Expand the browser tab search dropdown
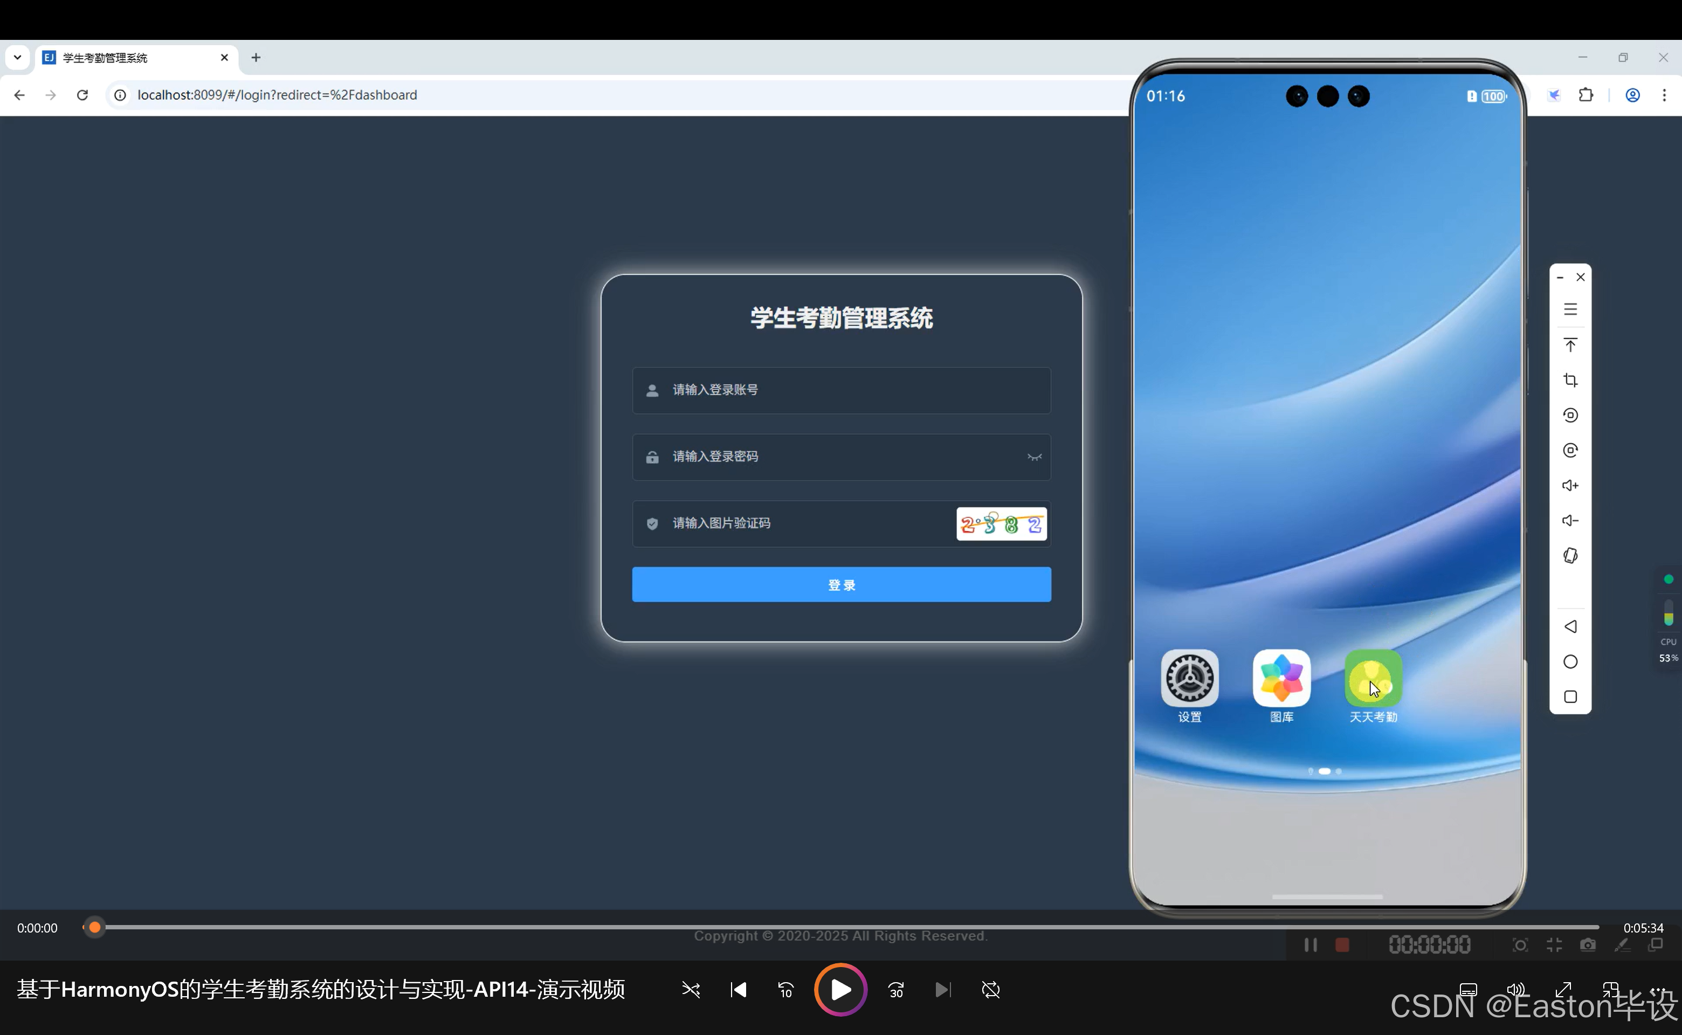The width and height of the screenshot is (1682, 1035). (x=18, y=58)
